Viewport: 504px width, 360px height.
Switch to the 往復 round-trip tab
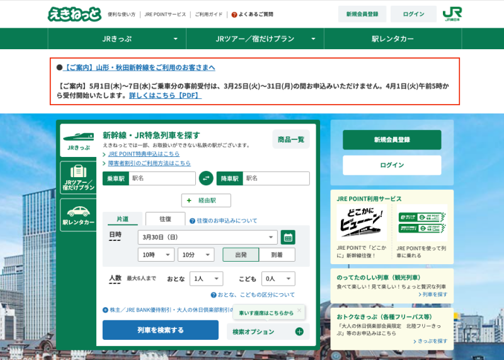165,219
